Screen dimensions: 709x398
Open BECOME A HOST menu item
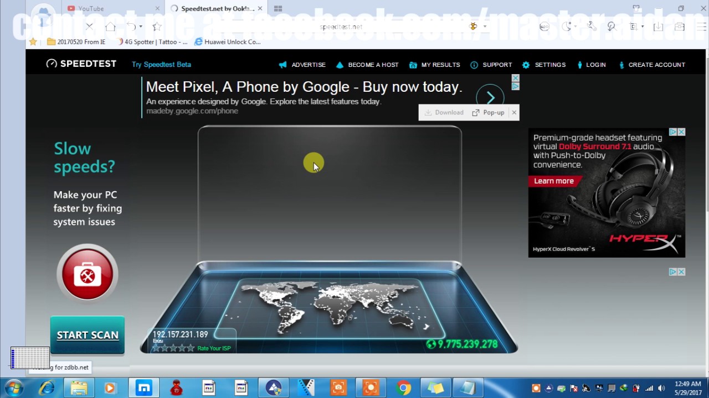(367, 65)
